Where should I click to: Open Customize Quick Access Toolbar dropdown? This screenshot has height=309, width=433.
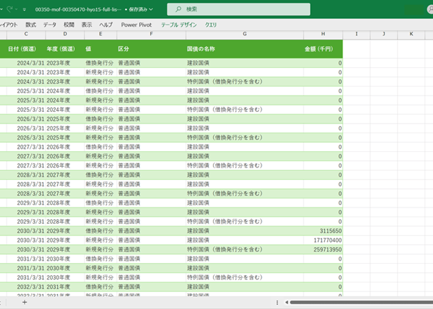pyautogui.click(x=24, y=9)
